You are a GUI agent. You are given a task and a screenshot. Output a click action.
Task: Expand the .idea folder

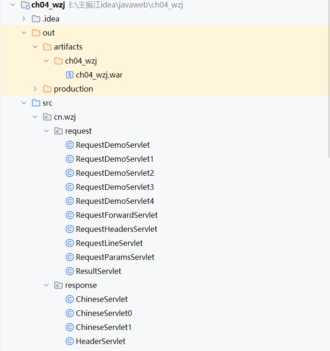click(x=24, y=19)
